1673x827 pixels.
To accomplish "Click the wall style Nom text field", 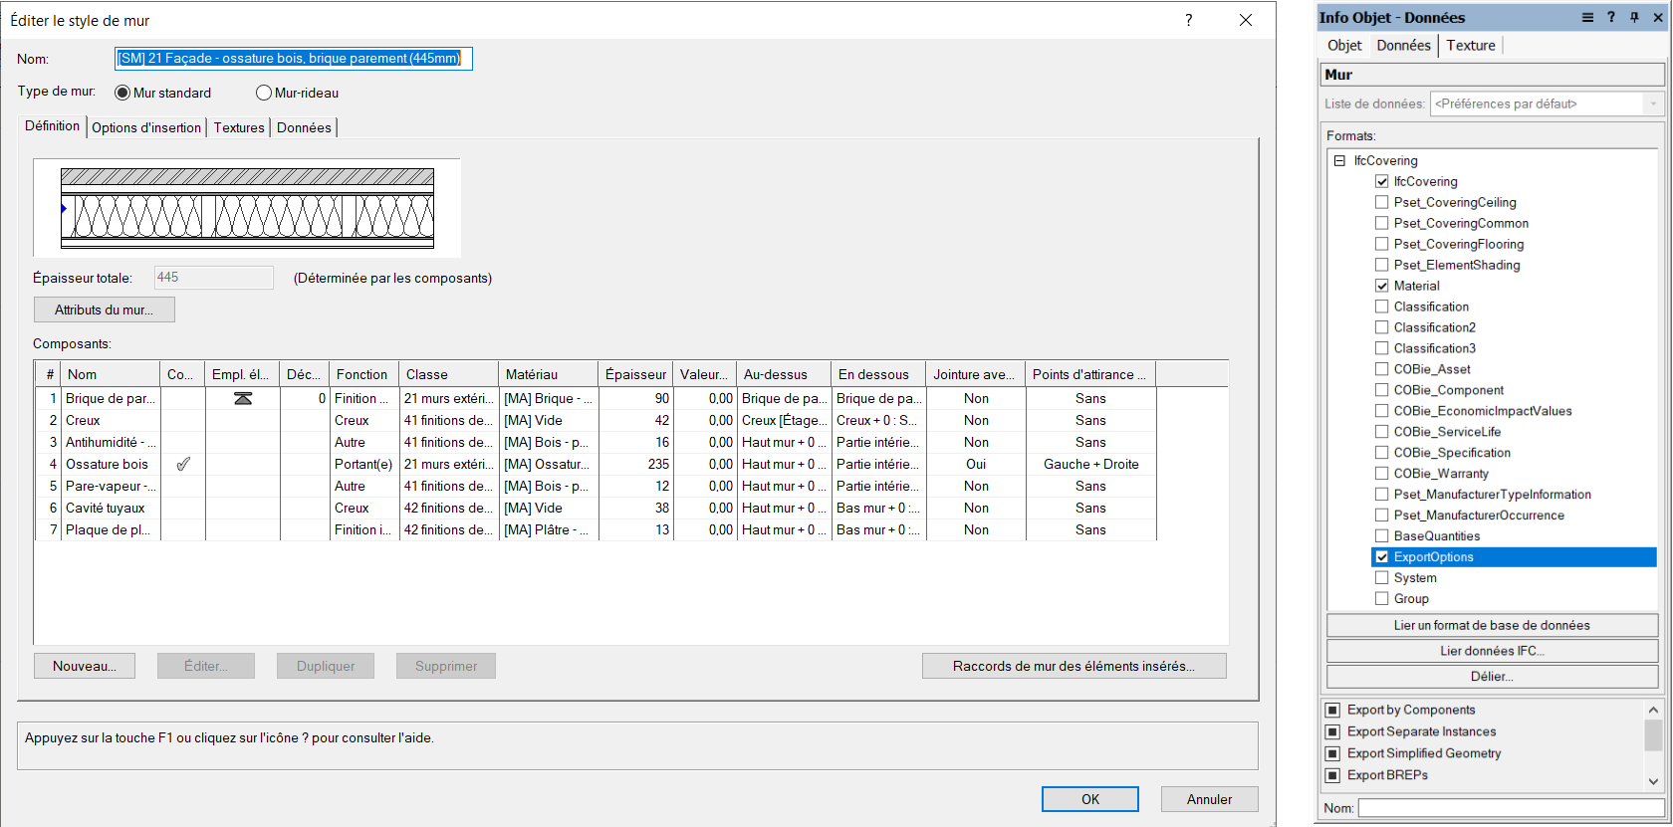I will pos(293,59).
